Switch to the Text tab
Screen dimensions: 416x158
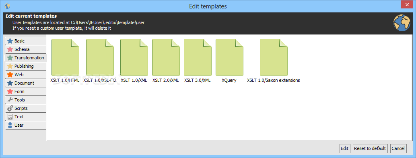coord(26,117)
